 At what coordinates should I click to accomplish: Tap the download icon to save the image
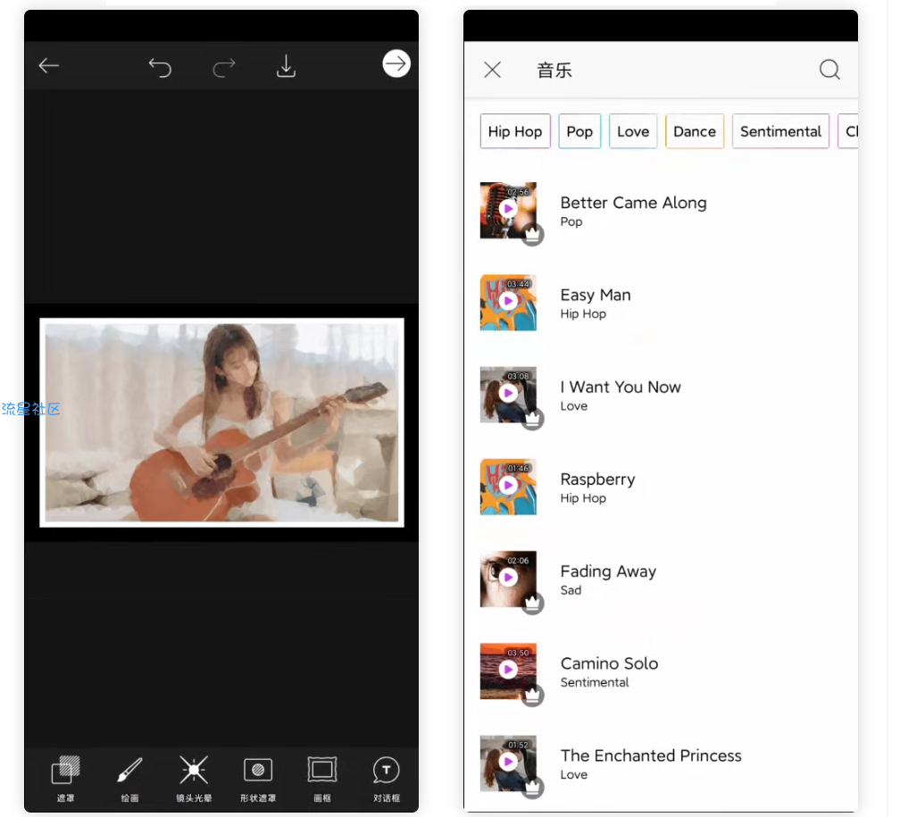click(x=286, y=66)
